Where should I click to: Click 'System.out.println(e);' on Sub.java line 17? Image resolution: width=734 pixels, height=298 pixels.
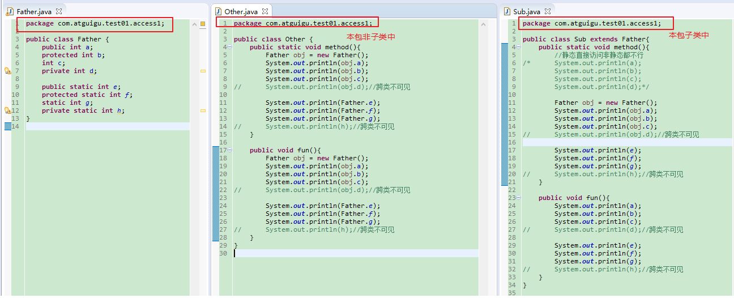coord(598,150)
